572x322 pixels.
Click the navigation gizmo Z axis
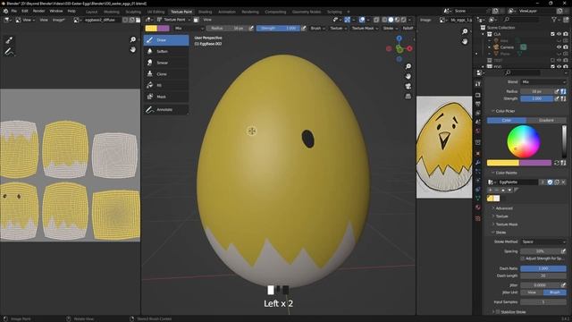point(400,38)
